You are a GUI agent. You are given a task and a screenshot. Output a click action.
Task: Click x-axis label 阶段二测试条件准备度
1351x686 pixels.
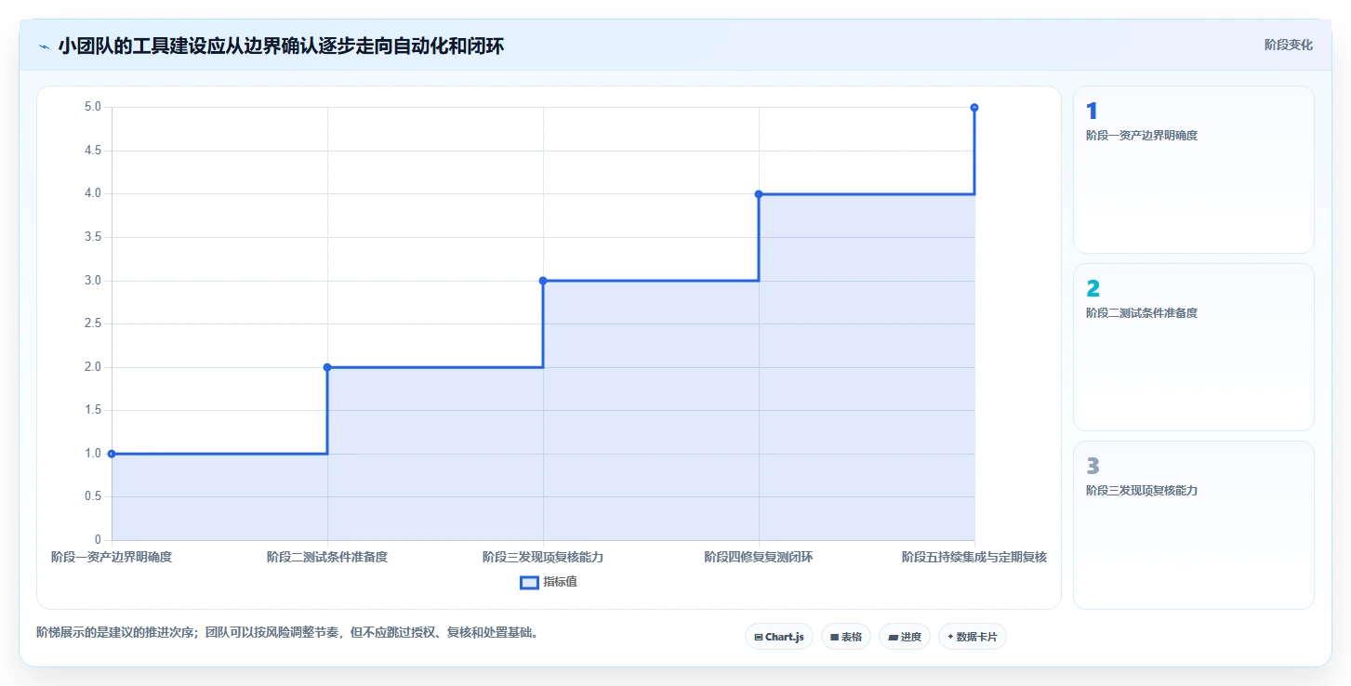[327, 558]
